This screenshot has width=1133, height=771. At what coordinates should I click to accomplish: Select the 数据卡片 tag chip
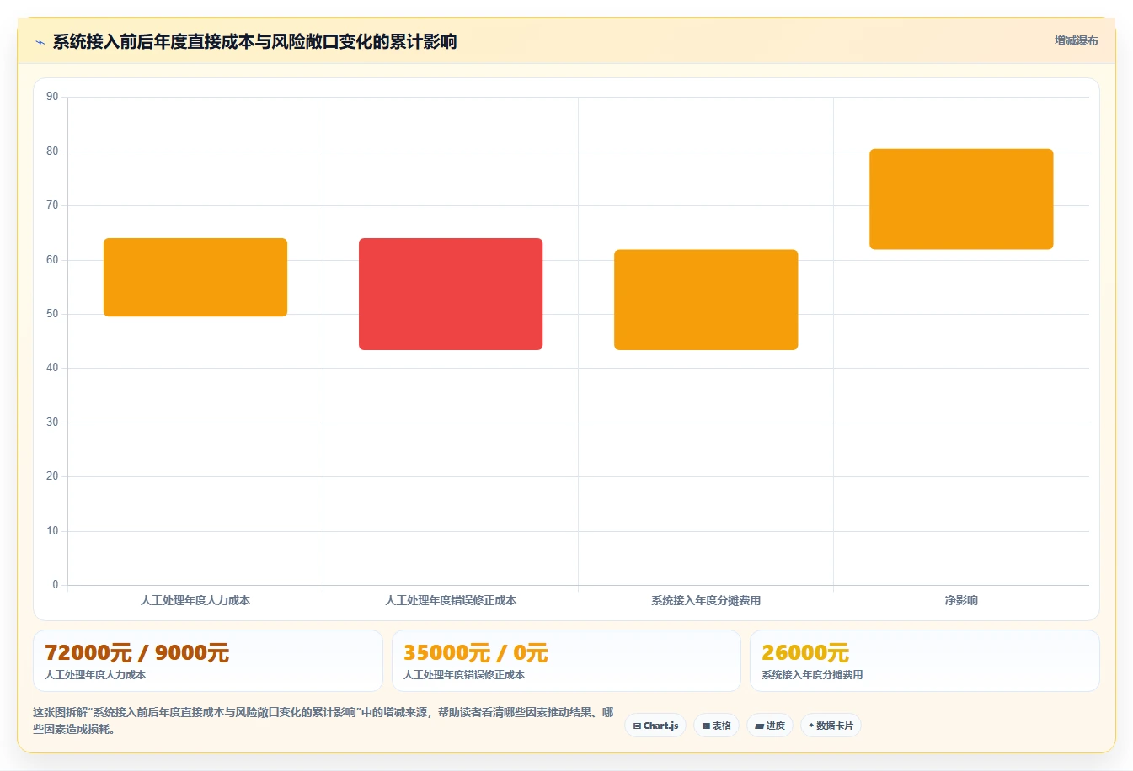click(x=831, y=726)
